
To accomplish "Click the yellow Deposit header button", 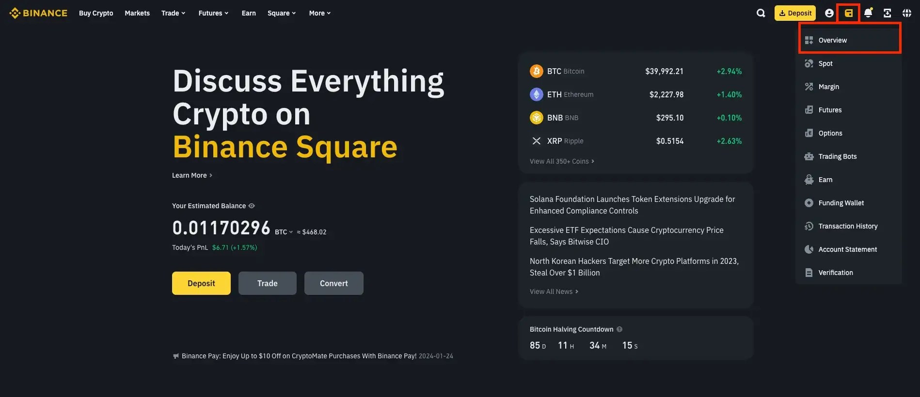I will (x=795, y=13).
